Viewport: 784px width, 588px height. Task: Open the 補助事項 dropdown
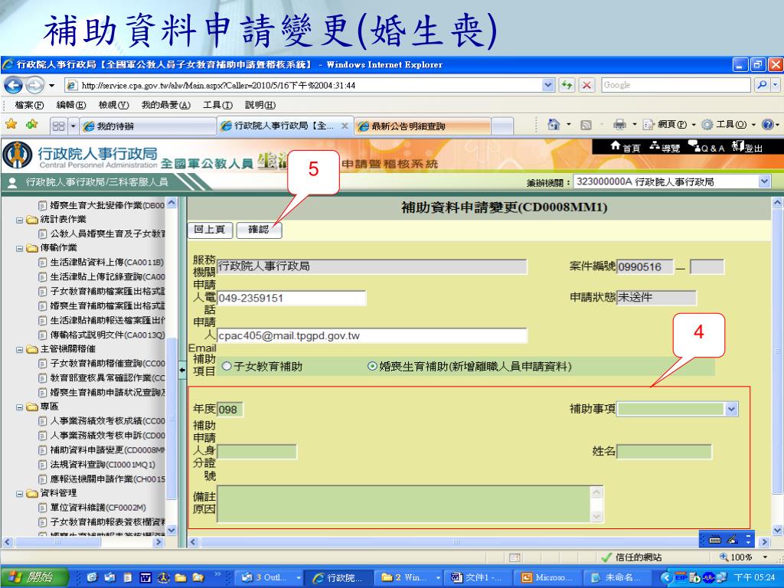click(731, 410)
